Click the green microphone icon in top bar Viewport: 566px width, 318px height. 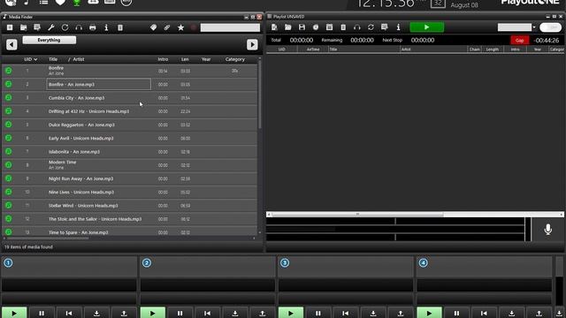pos(77,3)
